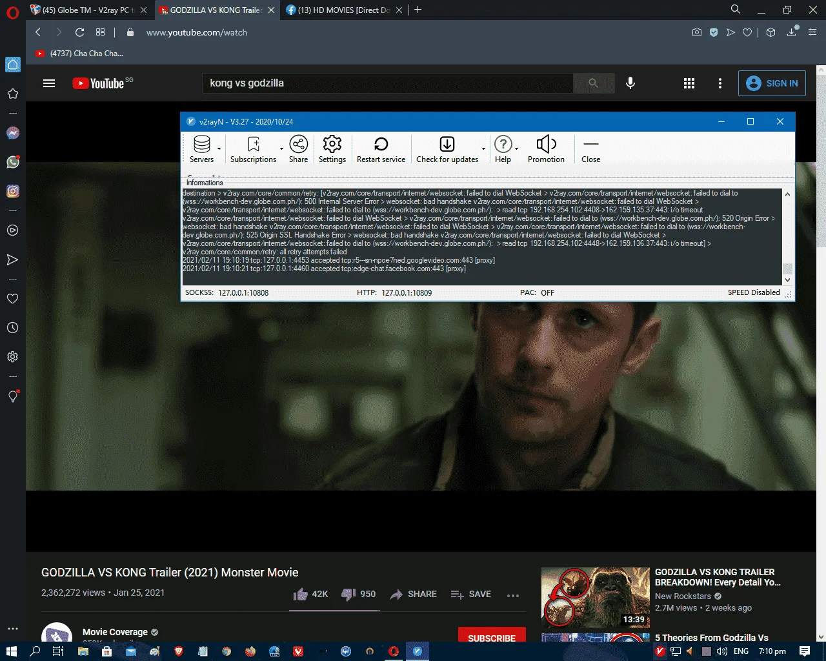
Task: Open Instagram in the Opera sidebar
Action: [12, 191]
